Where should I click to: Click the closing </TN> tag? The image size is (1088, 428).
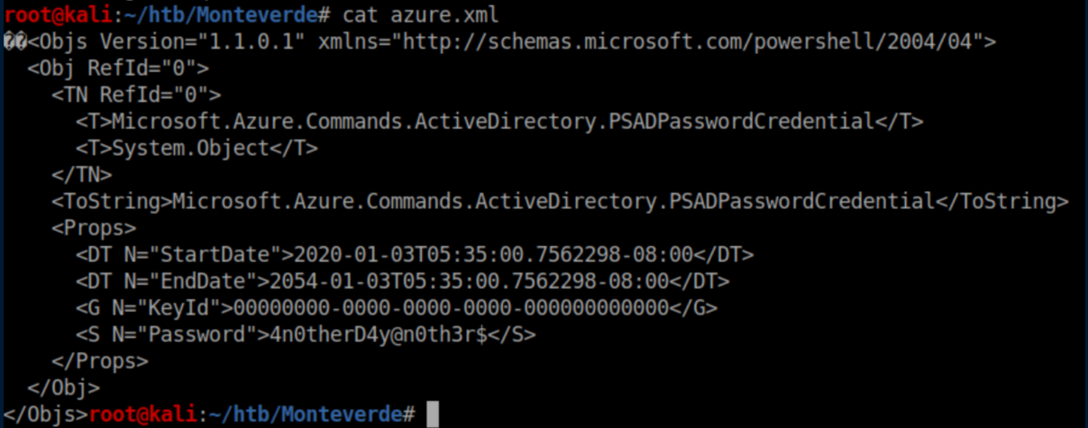coord(81,174)
